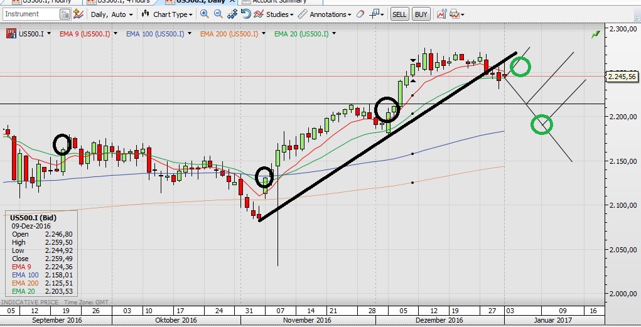
Task: Click the November 2016 month label
Action: tap(306, 320)
